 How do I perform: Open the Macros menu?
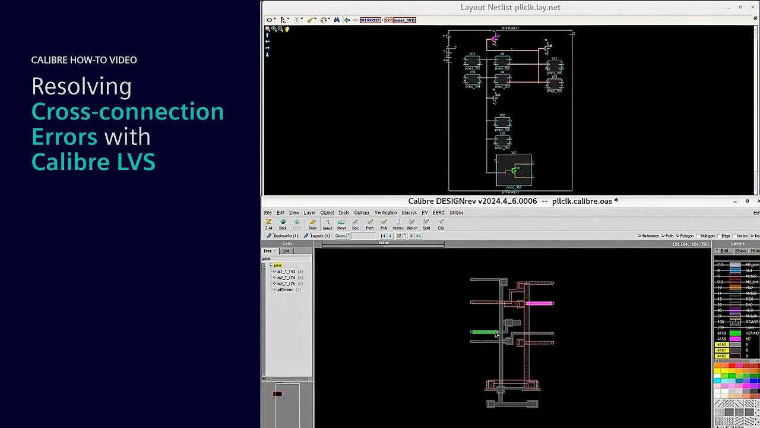(x=409, y=213)
